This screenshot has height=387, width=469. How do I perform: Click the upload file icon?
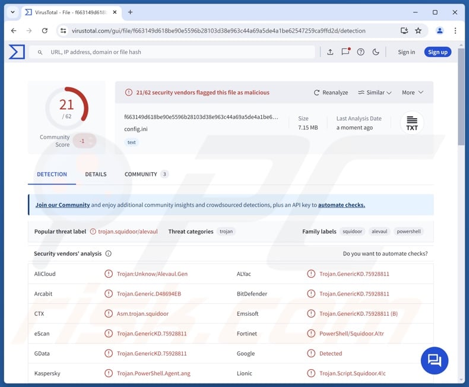330,52
